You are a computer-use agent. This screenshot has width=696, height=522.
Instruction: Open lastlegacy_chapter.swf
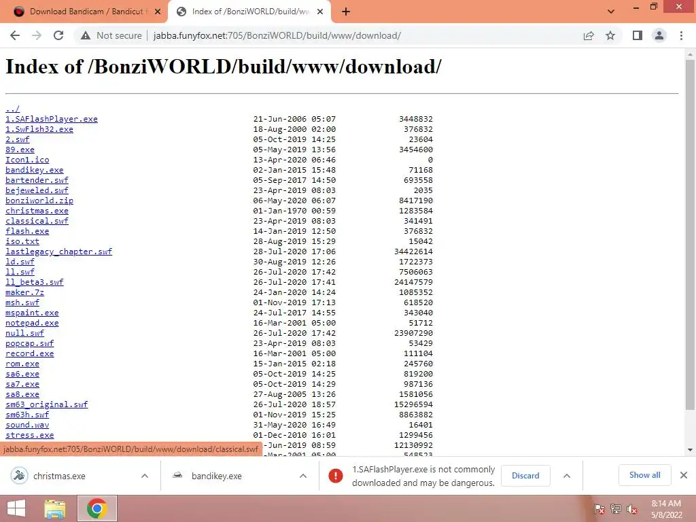[x=59, y=251]
